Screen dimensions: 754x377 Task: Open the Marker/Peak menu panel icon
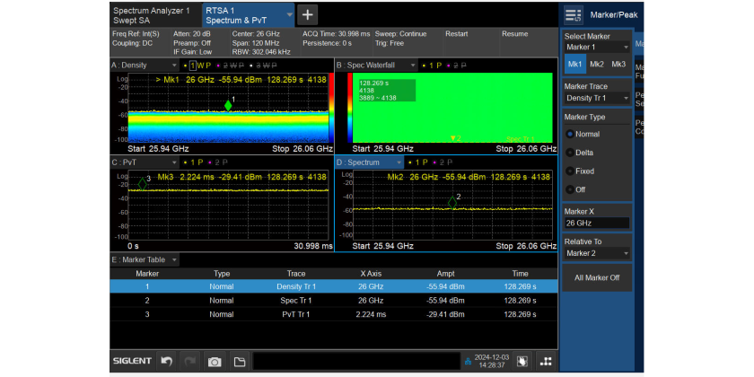coord(574,14)
